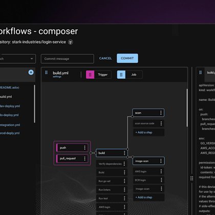Screen dimensions: 215x215
Task: Open the Run linters step options
Action: click(124, 189)
